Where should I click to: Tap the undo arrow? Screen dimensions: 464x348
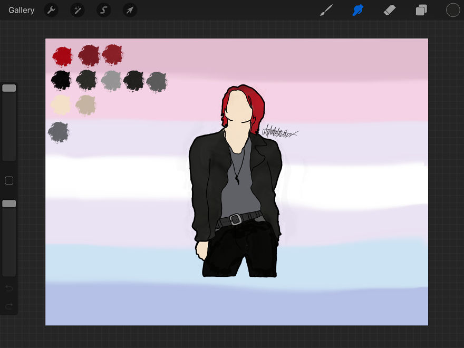9,288
